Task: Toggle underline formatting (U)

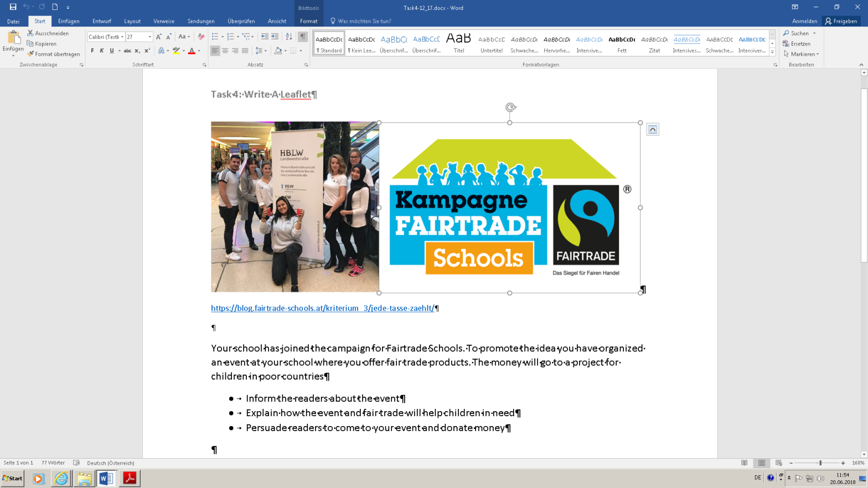Action: point(112,51)
